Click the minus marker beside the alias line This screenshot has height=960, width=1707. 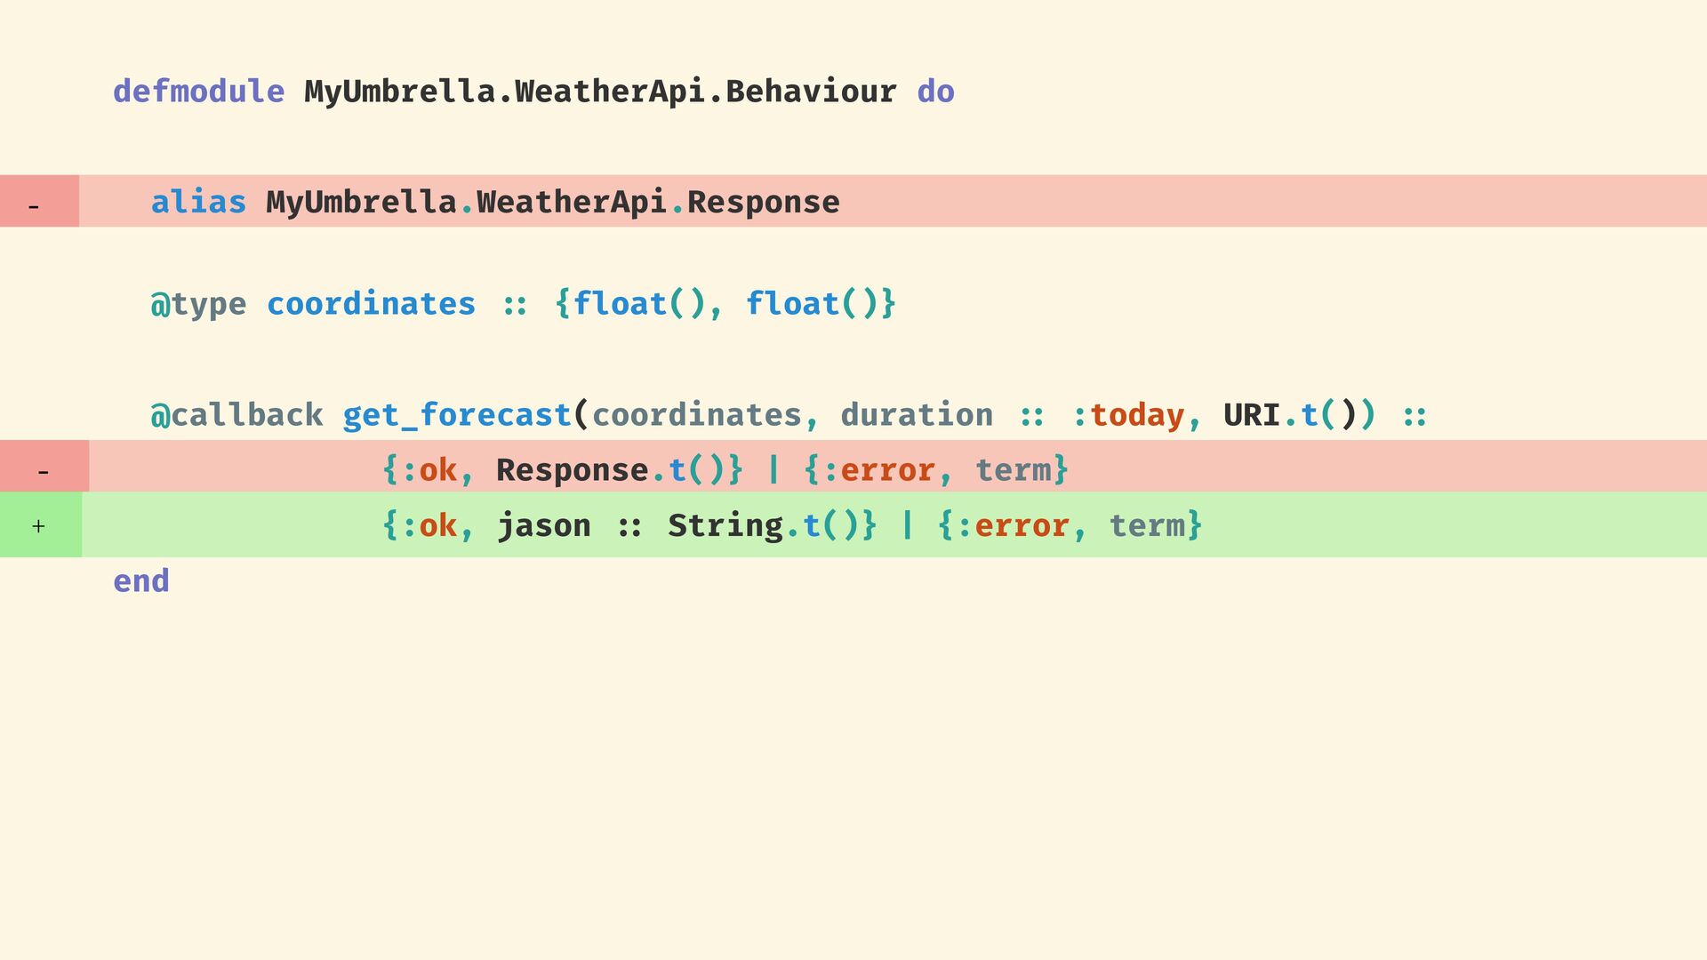coord(34,207)
